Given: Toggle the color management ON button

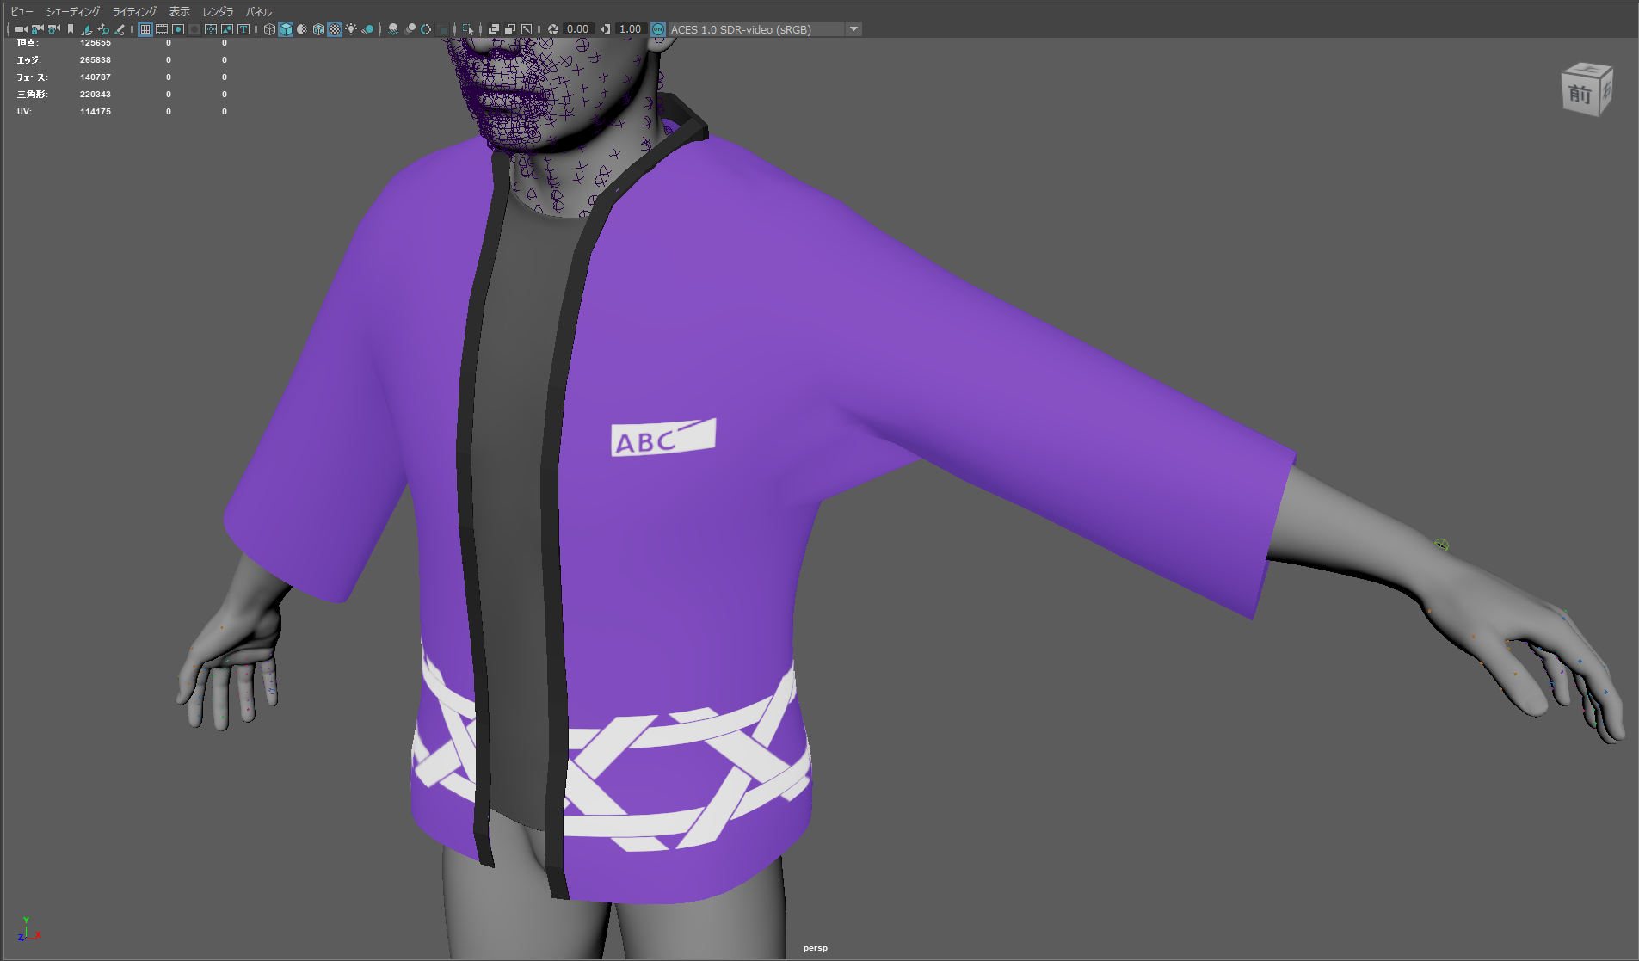Looking at the screenshot, I should click(658, 29).
